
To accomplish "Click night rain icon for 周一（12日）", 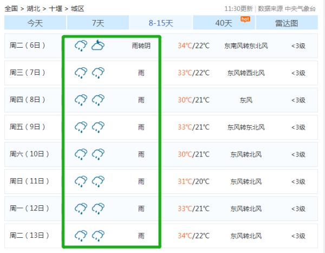I will pos(98,209).
